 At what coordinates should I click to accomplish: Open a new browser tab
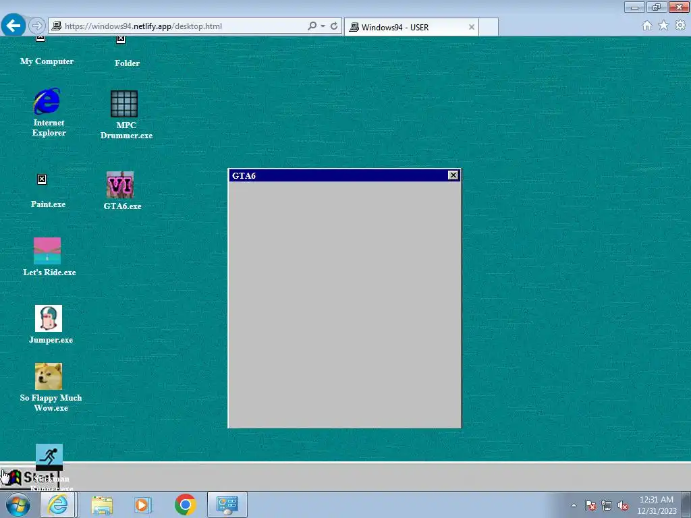pos(489,27)
